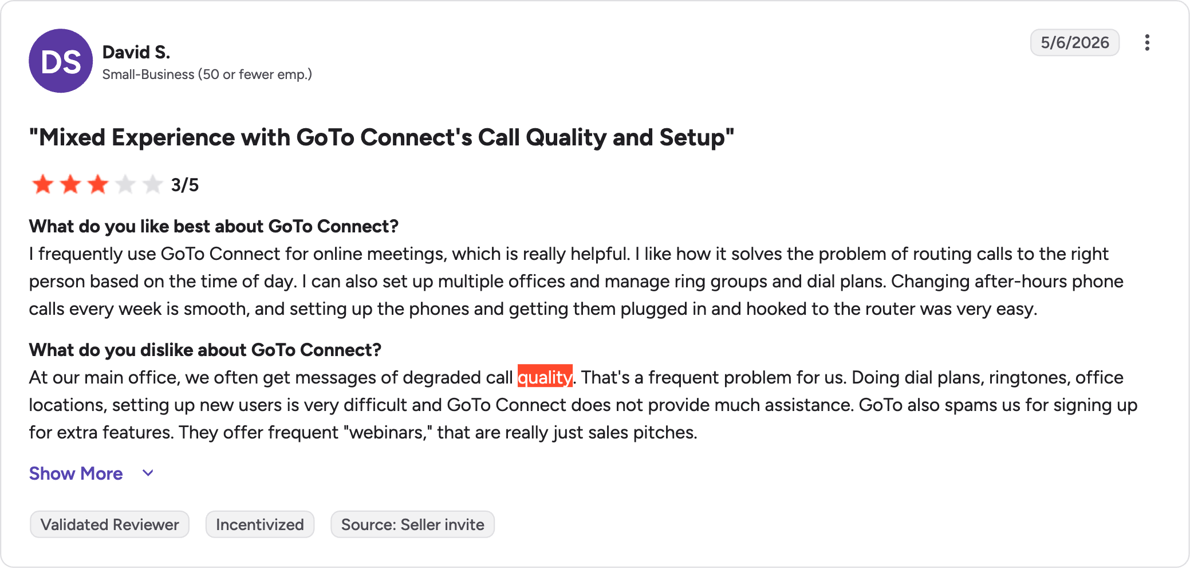Open the three-dot options menu
The image size is (1190, 569).
(1146, 43)
